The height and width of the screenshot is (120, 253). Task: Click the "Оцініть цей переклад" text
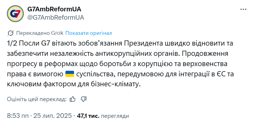(x=36, y=99)
